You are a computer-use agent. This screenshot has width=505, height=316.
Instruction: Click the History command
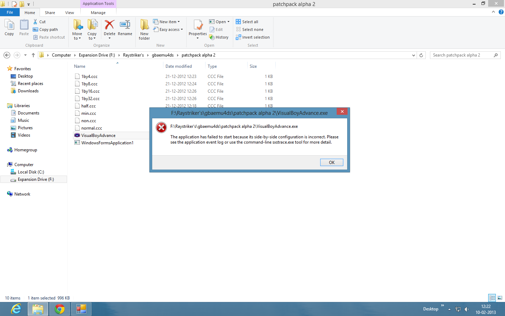coord(219,37)
